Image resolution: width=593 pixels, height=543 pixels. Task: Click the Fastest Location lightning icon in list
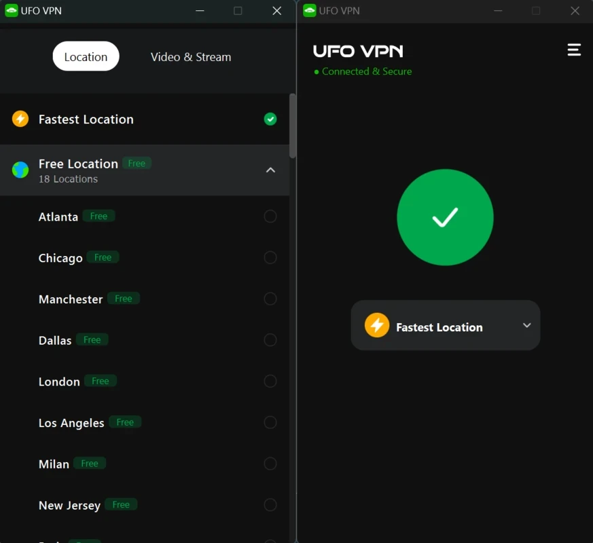pyautogui.click(x=20, y=119)
